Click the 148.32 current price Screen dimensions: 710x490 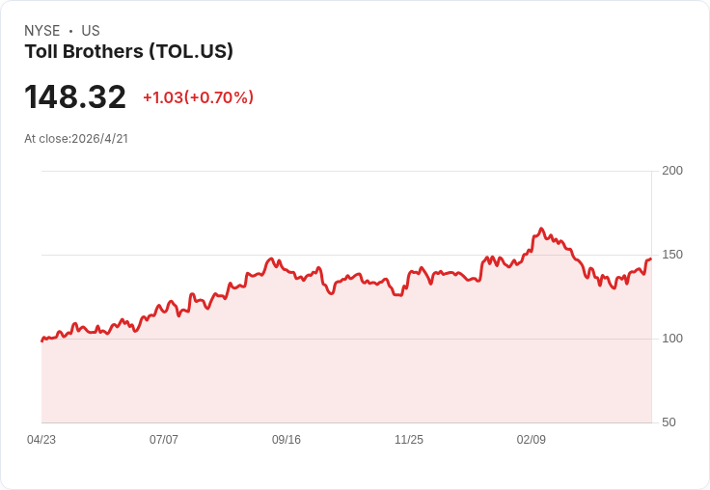75,96
